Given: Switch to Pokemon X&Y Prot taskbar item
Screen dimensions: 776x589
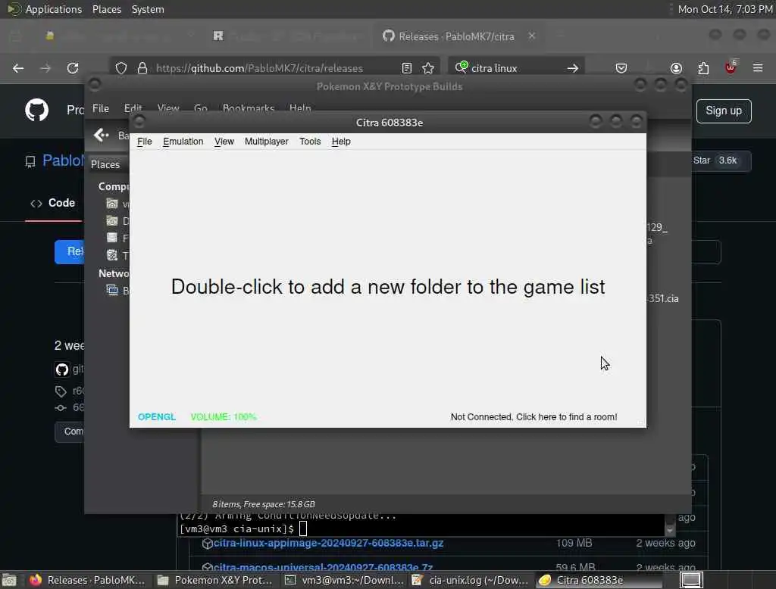Looking at the screenshot, I should [214, 580].
